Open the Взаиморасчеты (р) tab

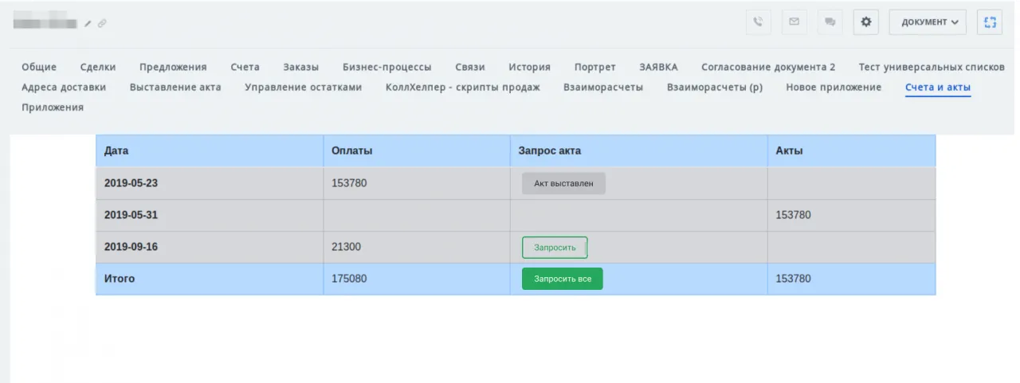(714, 87)
